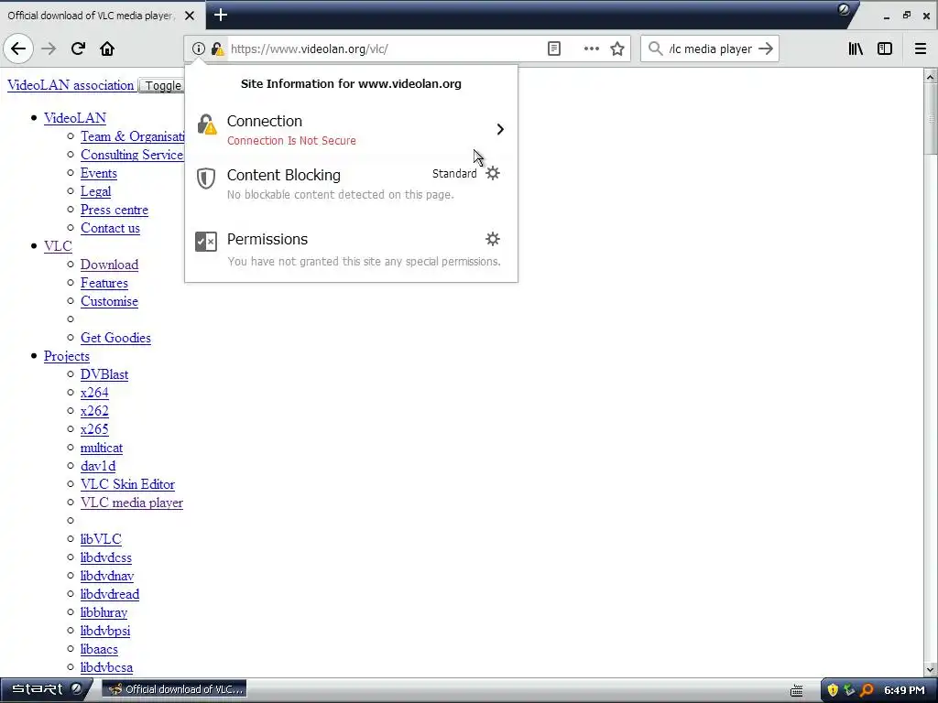The width and height of the screenshot is (938, 703).
Task: Open Permissions settings gear
Action: point(492,239)
